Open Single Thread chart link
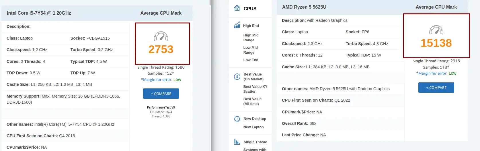 (255, 142)
